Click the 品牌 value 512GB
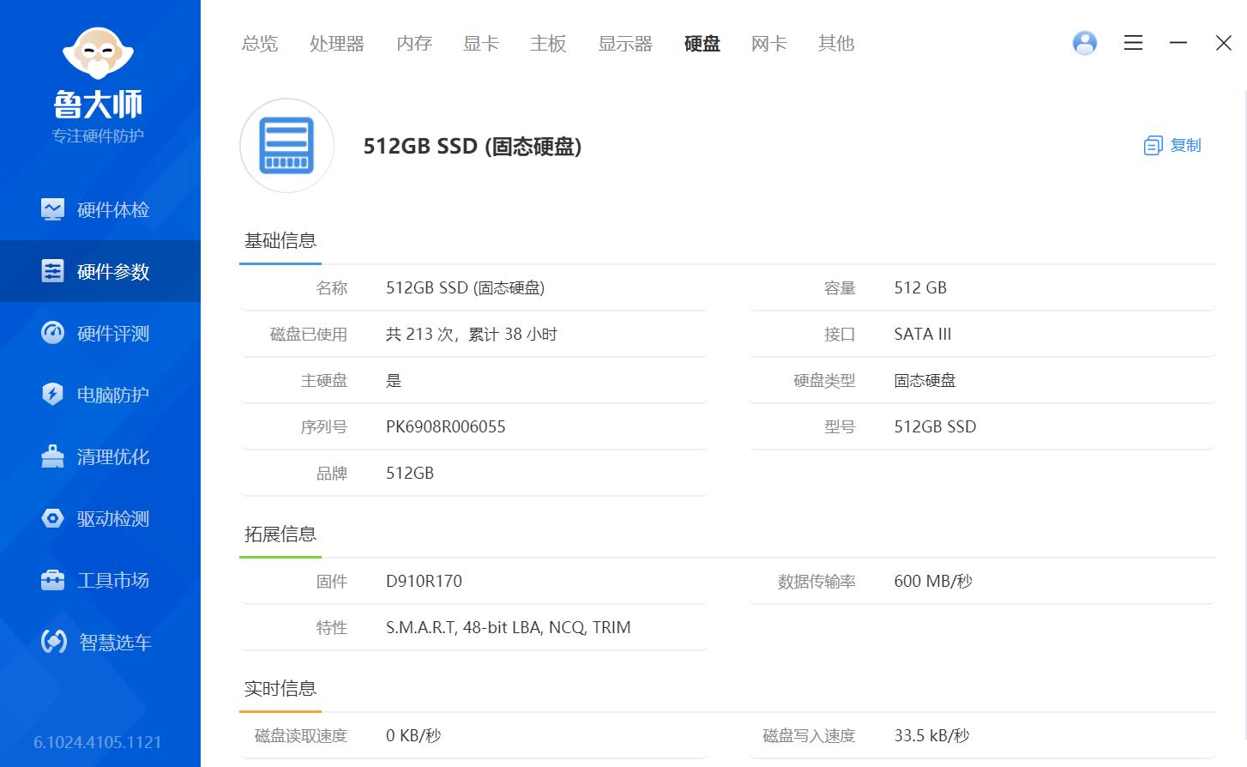The height and width of the screenshot is (767, 1247). click(x=410, y=473)
